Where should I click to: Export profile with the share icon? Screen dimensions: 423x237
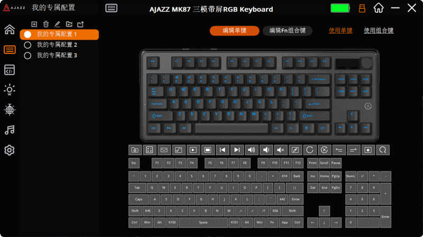click(80, 24)
